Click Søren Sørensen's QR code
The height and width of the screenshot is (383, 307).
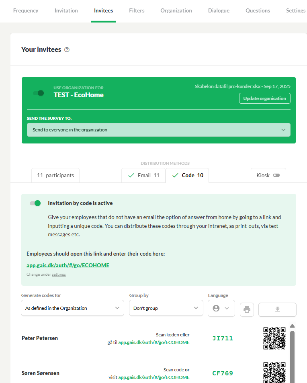[274, 373]
